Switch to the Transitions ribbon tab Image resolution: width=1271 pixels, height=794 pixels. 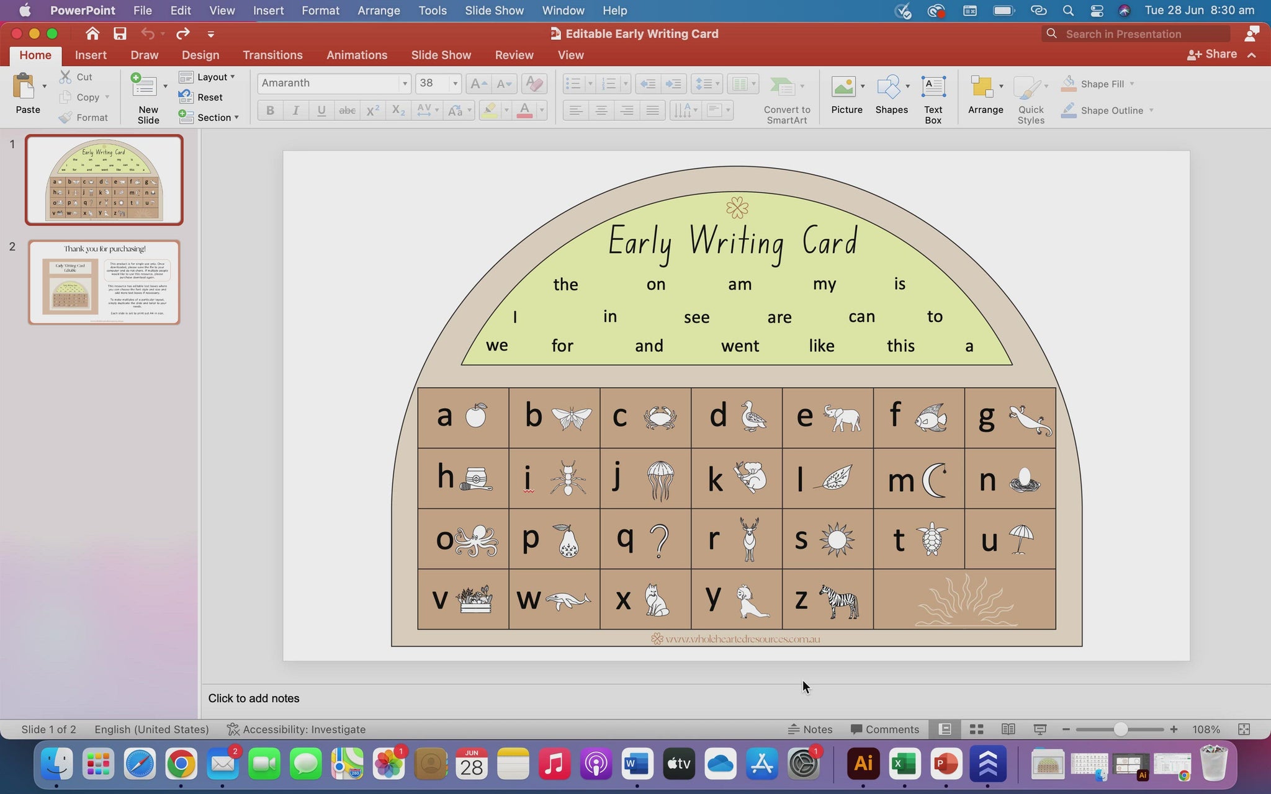click(x=272, y=55)
